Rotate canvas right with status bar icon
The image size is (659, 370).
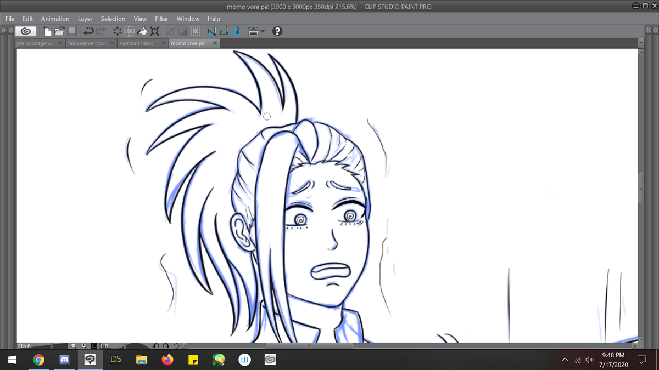coord(166,346)
